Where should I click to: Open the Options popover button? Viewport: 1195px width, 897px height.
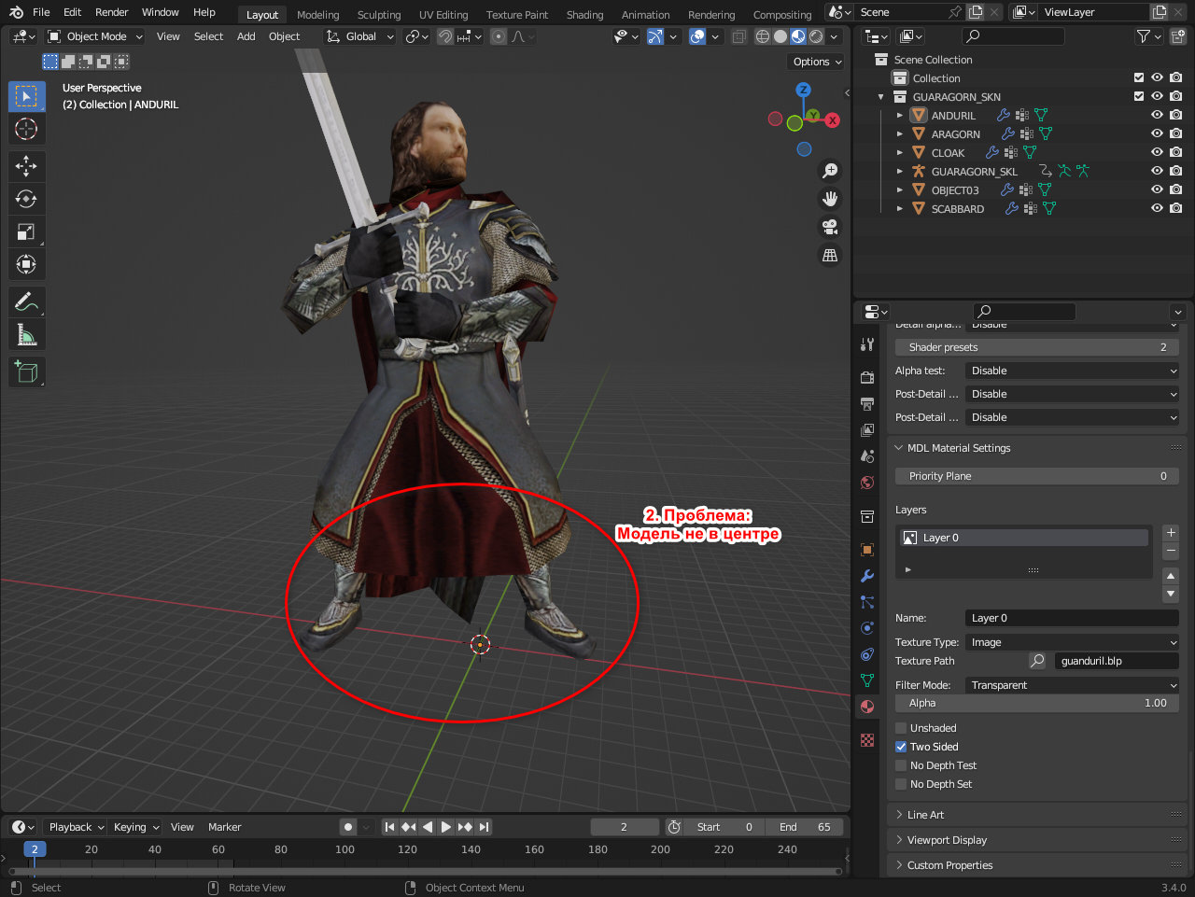tap(817, 62)
